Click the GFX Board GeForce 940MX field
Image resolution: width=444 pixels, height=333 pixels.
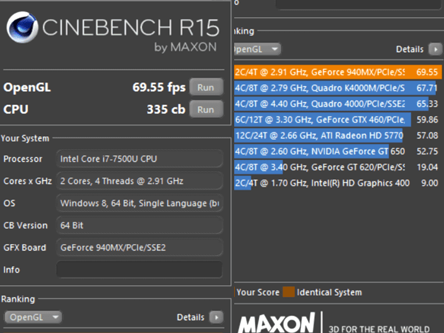click(x=139, y=248)
